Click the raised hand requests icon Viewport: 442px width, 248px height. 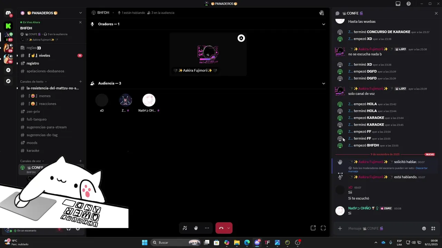[321, 13]
